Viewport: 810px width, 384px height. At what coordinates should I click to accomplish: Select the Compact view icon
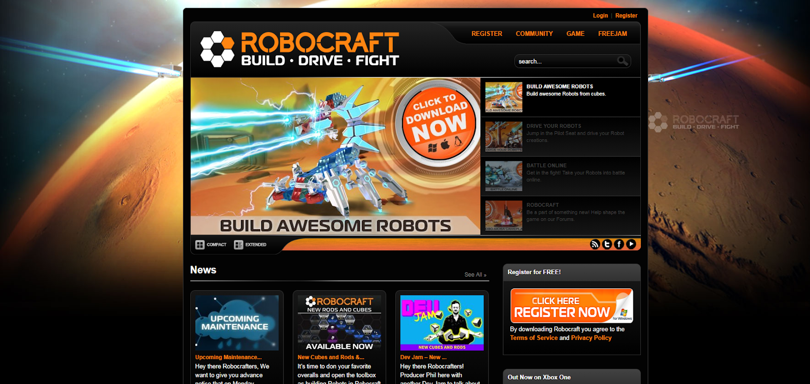tap(200, 245)
